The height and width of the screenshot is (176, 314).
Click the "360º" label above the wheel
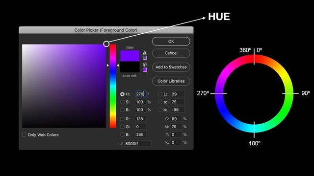tap(245, 50)
